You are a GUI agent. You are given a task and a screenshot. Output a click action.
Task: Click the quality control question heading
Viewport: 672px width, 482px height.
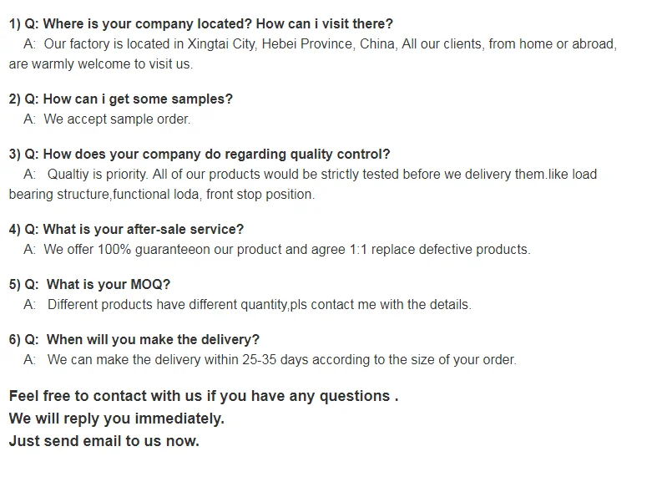point(199,154)
